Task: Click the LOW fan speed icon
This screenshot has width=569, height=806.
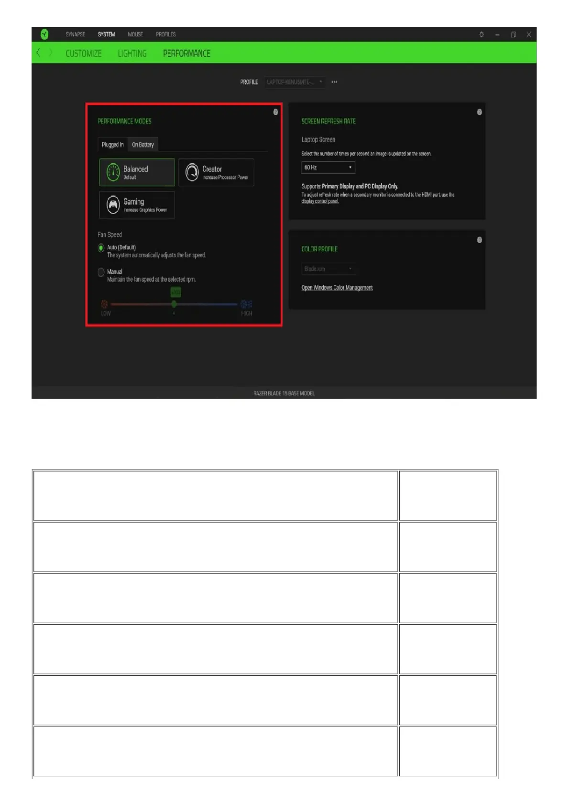Action: click(x=104, y=304)
